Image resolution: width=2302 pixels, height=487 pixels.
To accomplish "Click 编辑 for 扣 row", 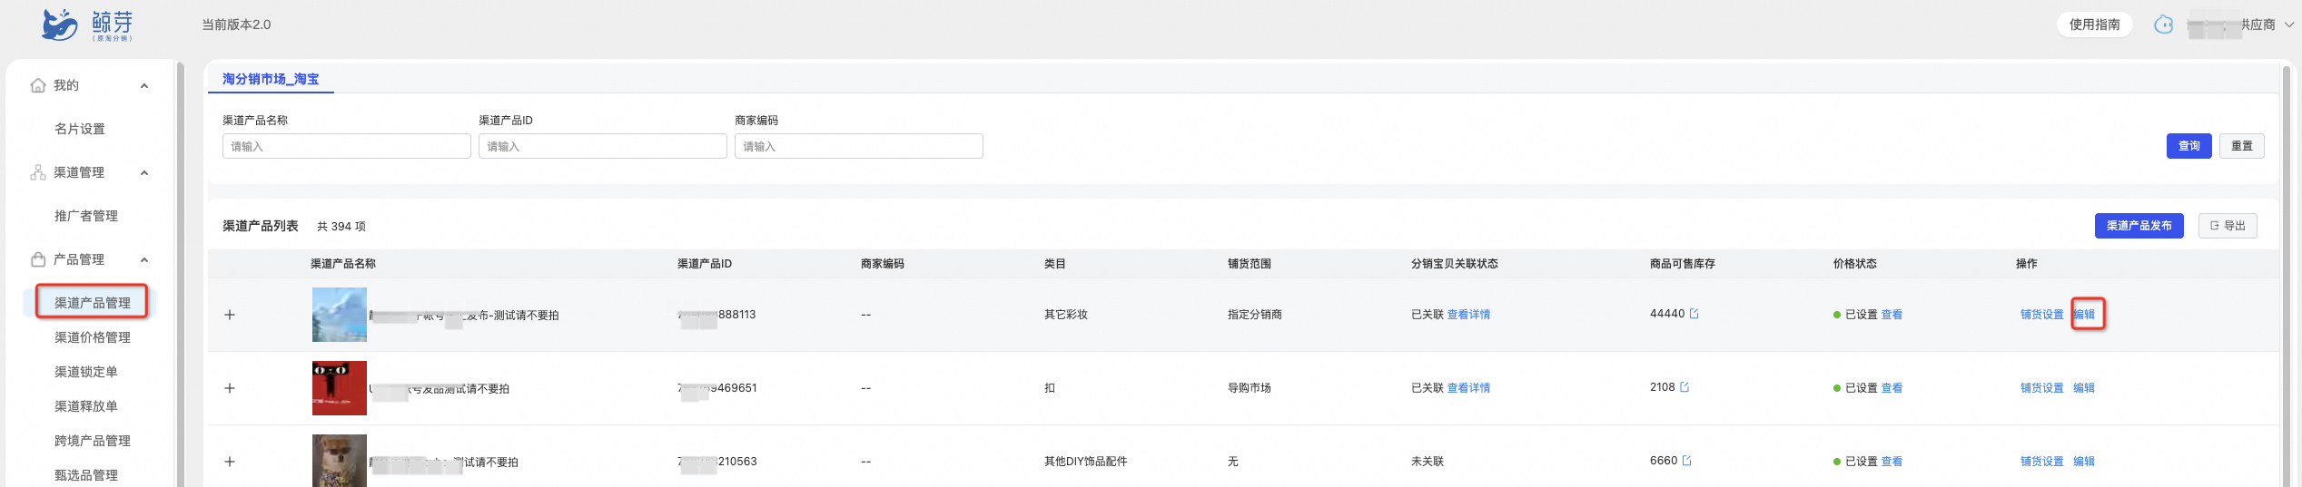I will 2084,388.
